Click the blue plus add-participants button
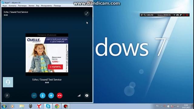 click(x=51, y=96)
